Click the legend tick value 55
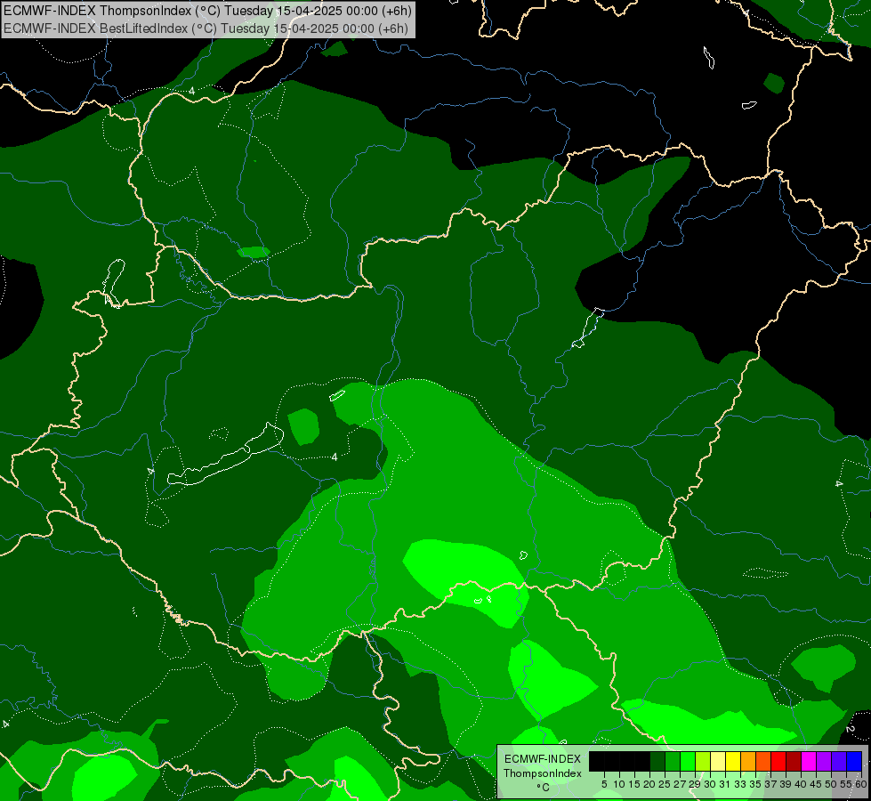Screen dimensions: 871x801 (845, 784)
